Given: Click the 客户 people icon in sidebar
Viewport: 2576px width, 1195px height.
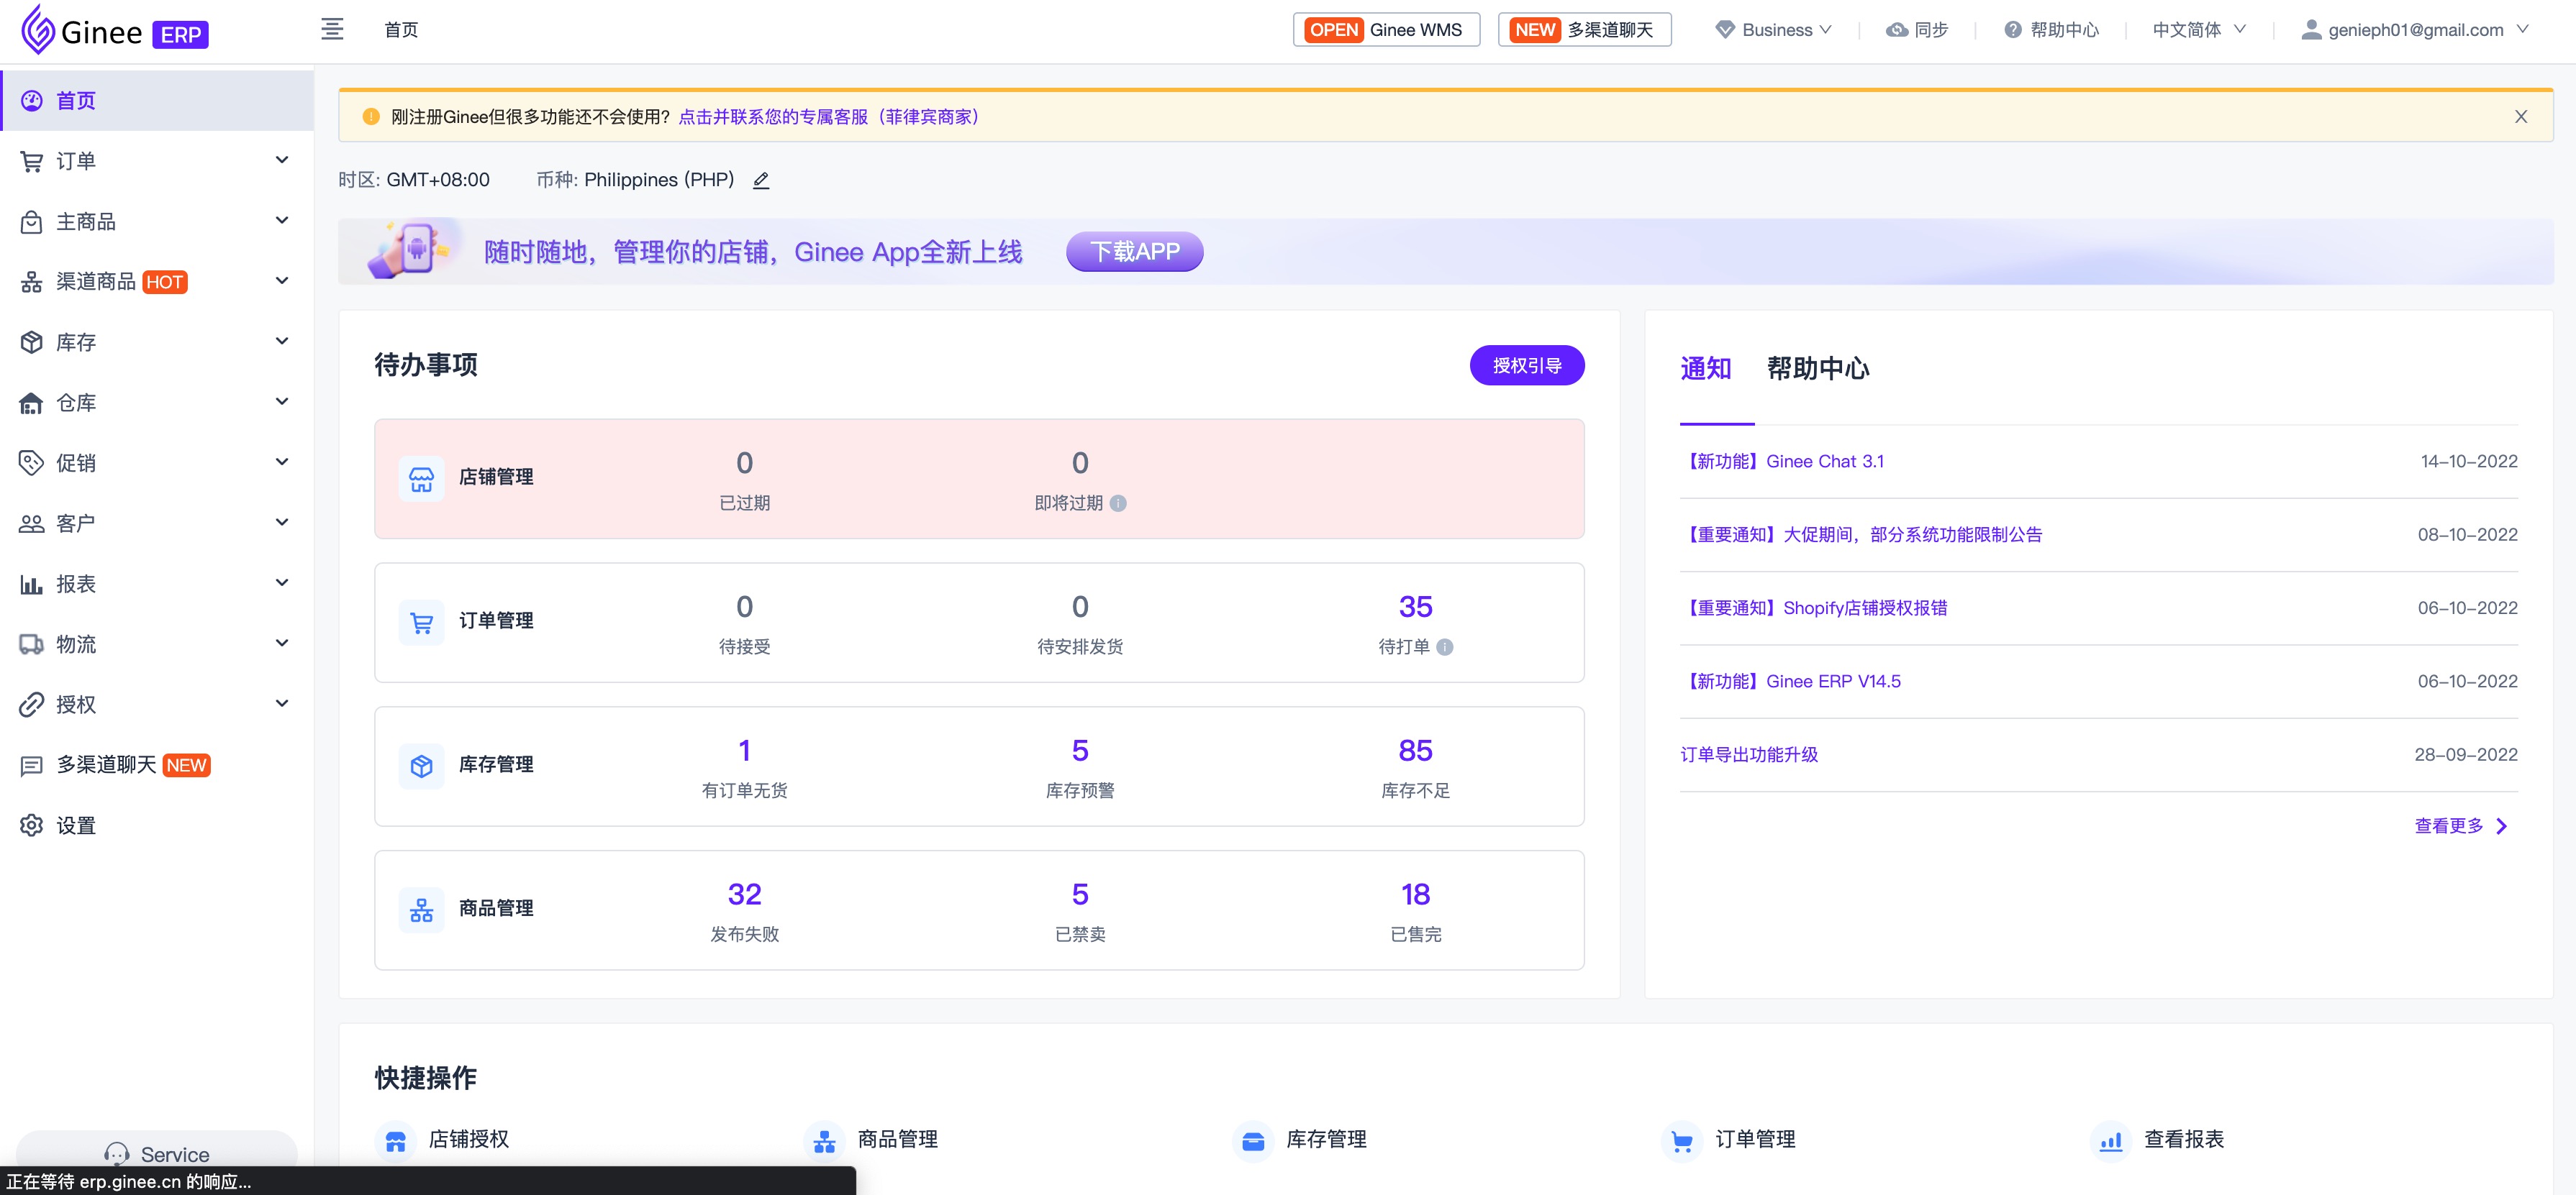Looking at the screenshot, I should click(32, 523).
